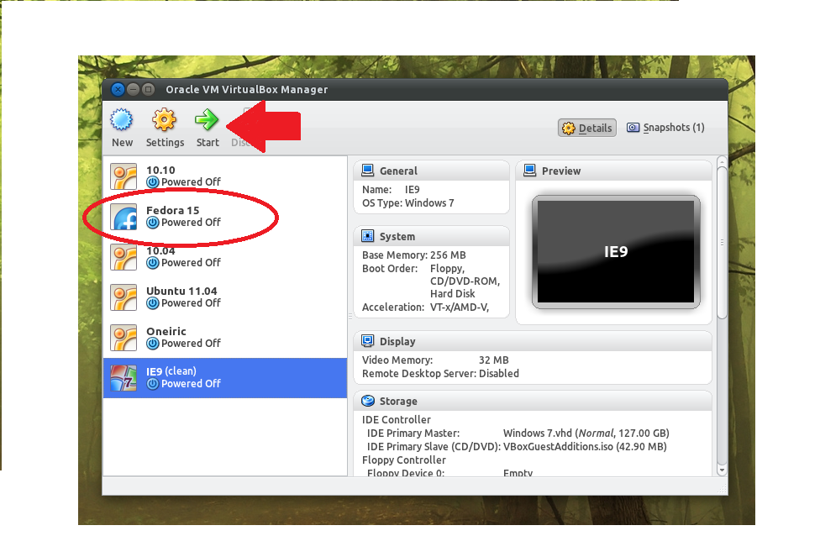
Task: Select the Ubuntu 11.04 VM icon
Action: (x=124, y=297)
